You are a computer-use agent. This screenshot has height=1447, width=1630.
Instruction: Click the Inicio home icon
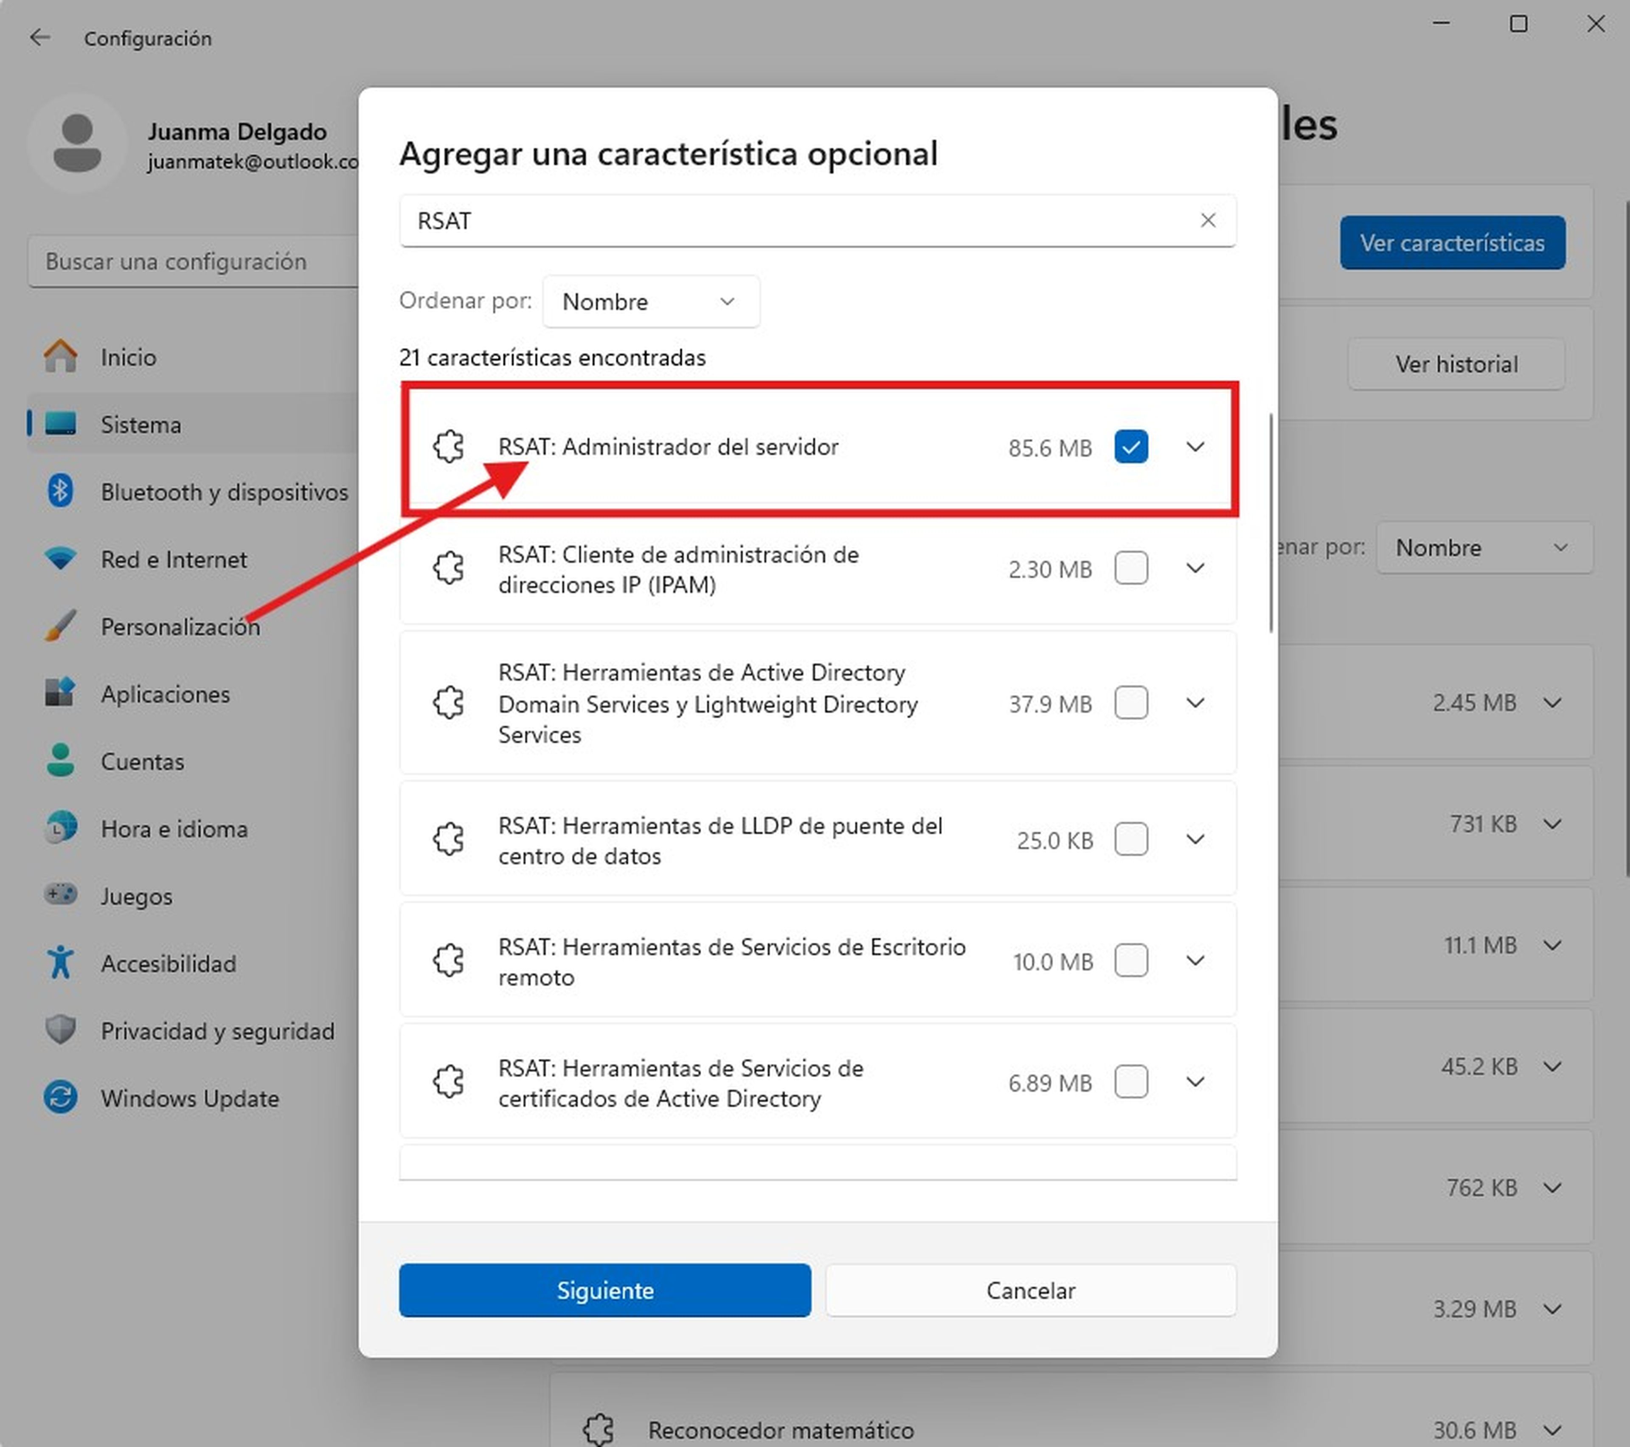(61, 357)
